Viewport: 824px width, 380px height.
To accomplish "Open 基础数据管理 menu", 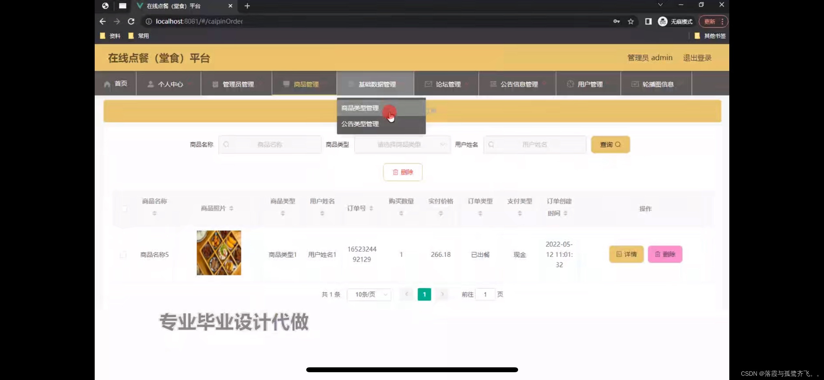I will tap(375, 84).
